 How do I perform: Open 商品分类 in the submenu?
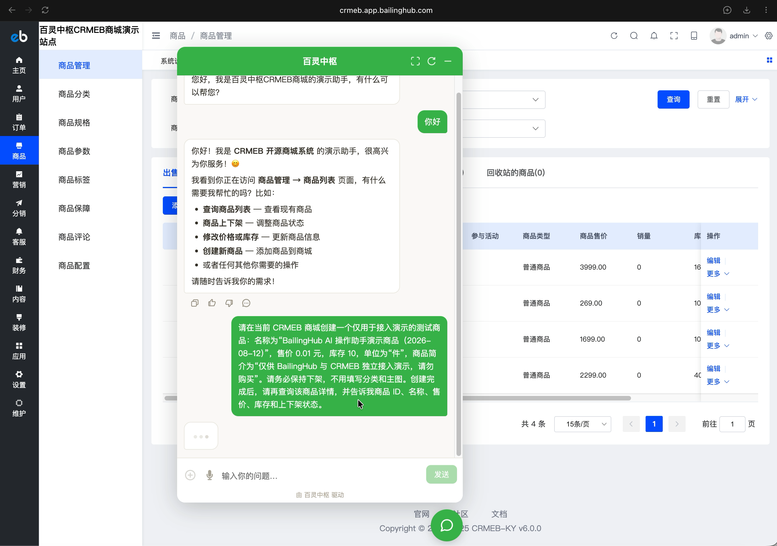pos(90,94)
